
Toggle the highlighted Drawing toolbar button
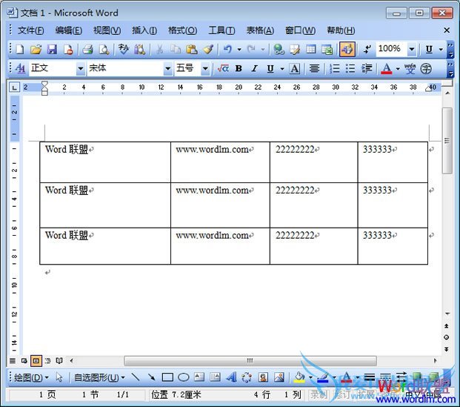point(347,49)
